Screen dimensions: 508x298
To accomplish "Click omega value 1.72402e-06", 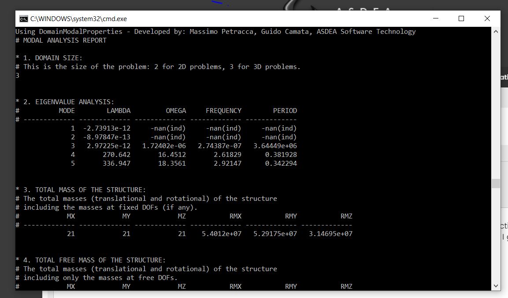I will [164, 146].
